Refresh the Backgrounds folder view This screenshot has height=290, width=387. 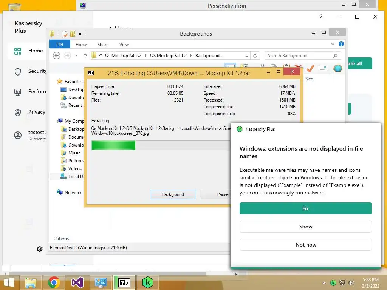click(255, 56)
